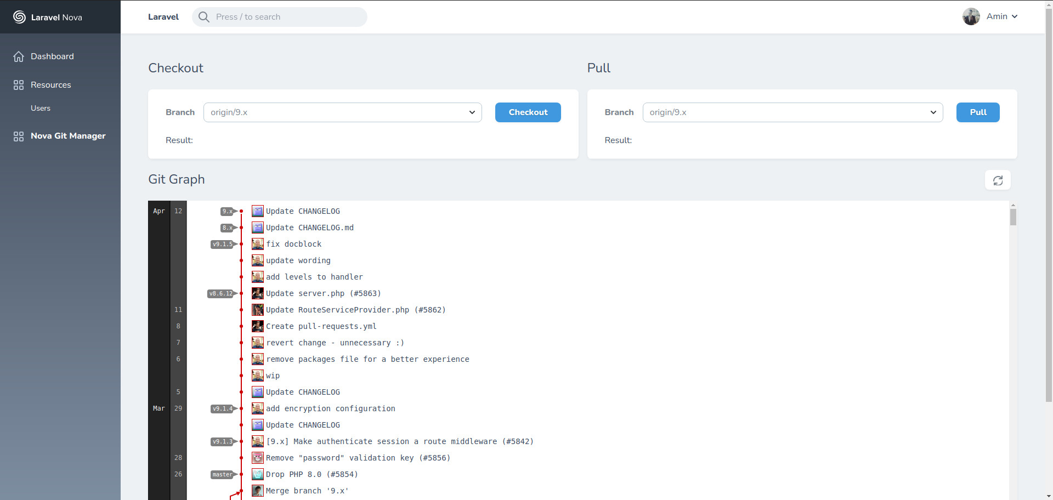1053x500 pixels.
Task: Click the Git Graph inner scrollbar thumb
Action: [x=1013, y=217]
